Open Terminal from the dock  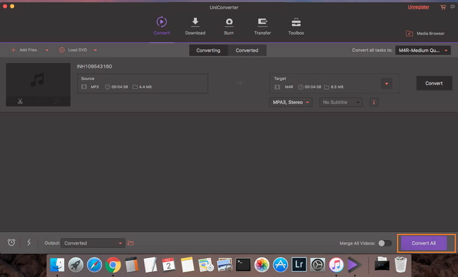pos(244,265)
